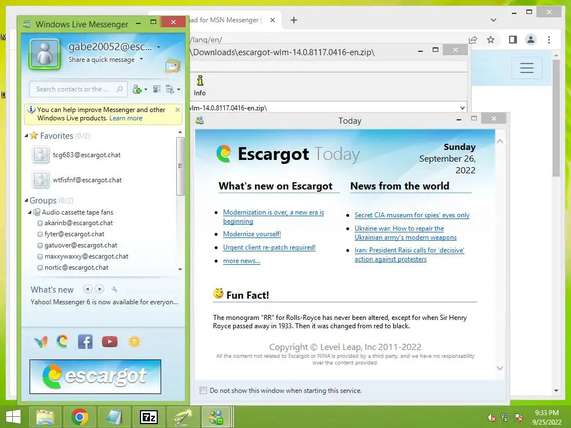Open the YouTube tab icon

click(110, 342)
